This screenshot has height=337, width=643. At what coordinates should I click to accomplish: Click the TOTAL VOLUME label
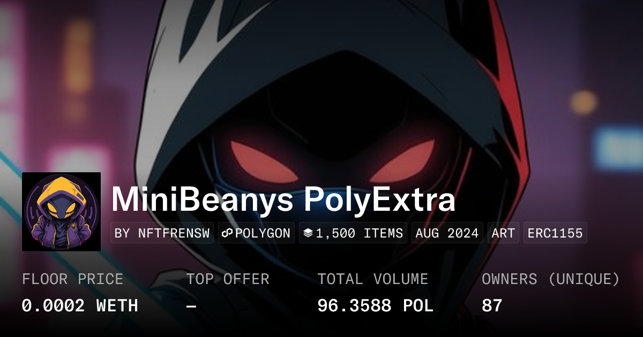pos(372,279)
